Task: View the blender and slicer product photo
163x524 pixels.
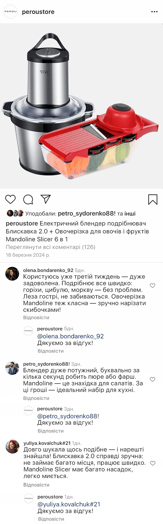Action: pyautogui.click(x=81, y=106)
